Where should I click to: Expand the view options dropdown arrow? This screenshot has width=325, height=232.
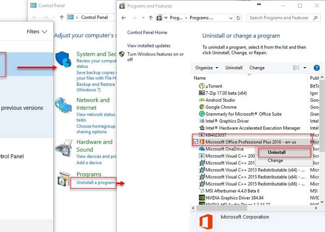tap(305, 68)
